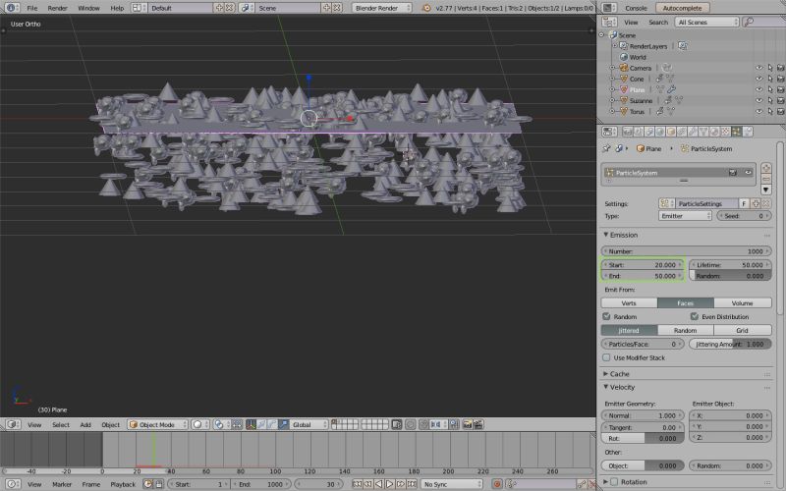
Task: Open the Window menu
Action: pos(88,8)
